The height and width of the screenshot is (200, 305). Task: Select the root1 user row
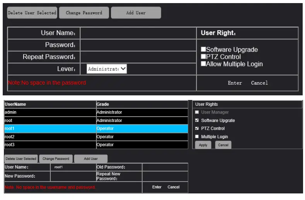pos(96,129)
